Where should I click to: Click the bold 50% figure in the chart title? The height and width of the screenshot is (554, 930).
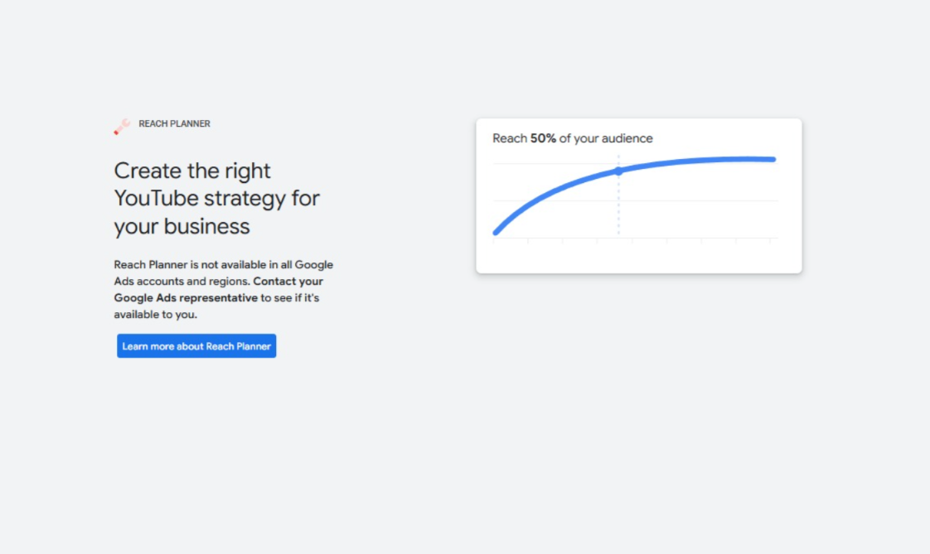click(x=543, y=138)
